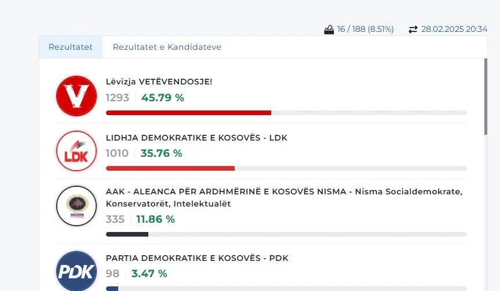This screenshot has height=291, width=500.
Task: Open LIDHJA DEMOKRATIKE E KOSOVËS - LDK name
Action: [x=196, y=138]
